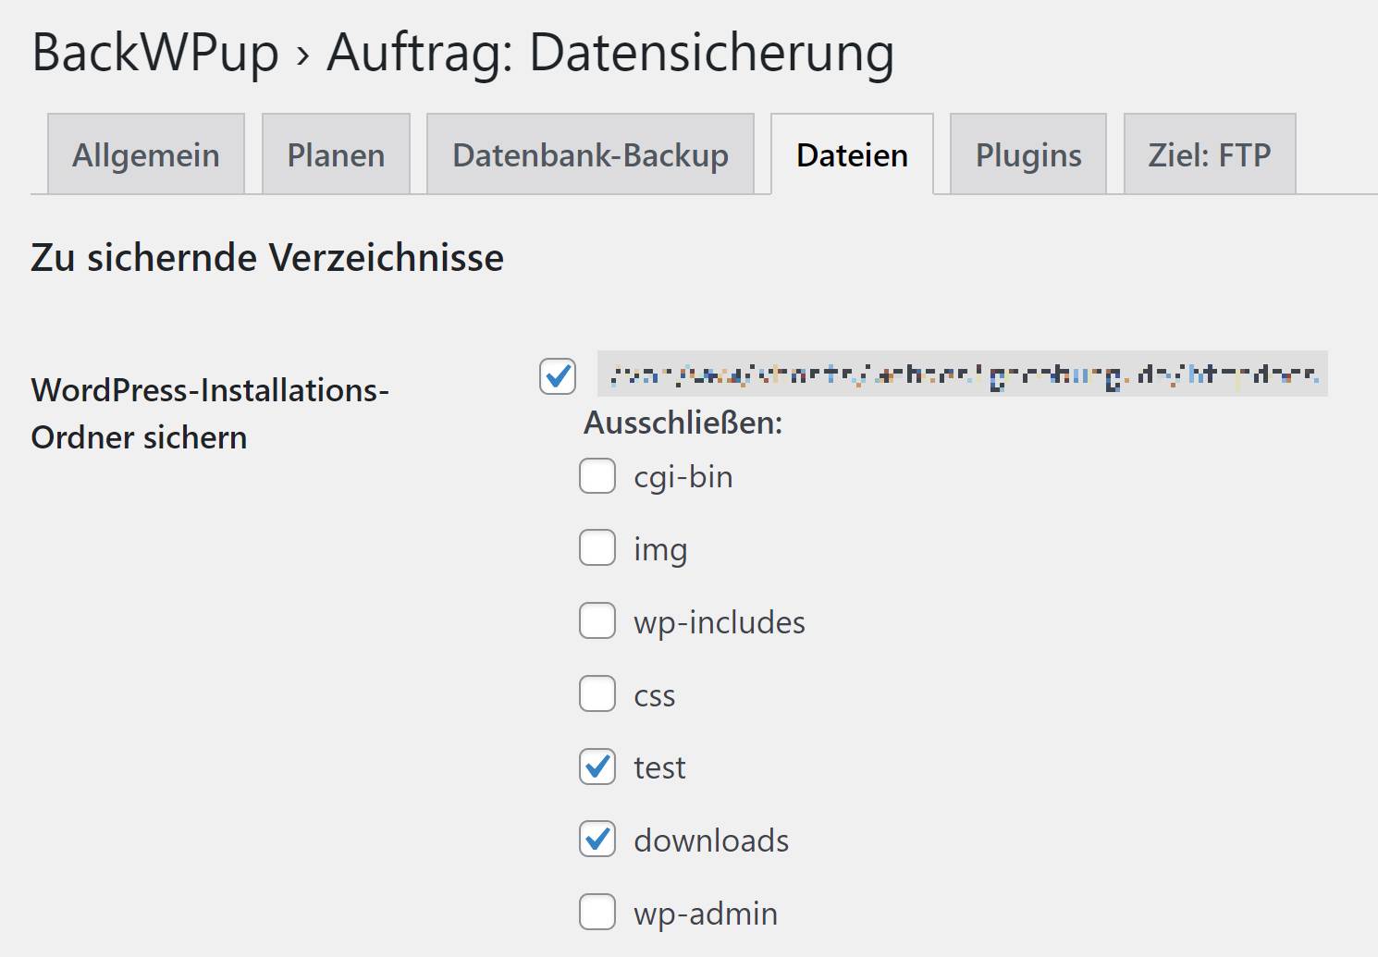Go to the Datenbank-Backup tab
Image resolution: width=1378 pixels, height=957 pixels.
point(590,154)
